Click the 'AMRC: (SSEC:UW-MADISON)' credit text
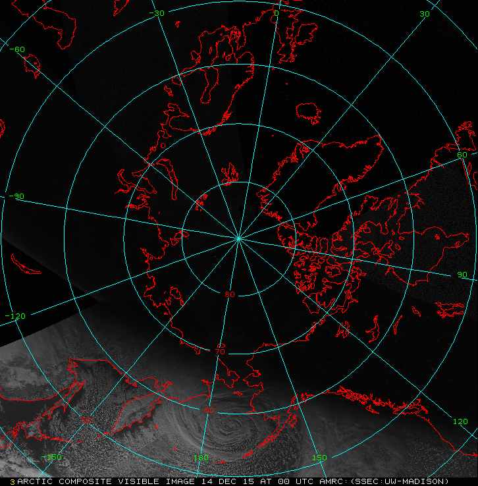The width and height of the screenshot is (478, 486). [384, 481]
